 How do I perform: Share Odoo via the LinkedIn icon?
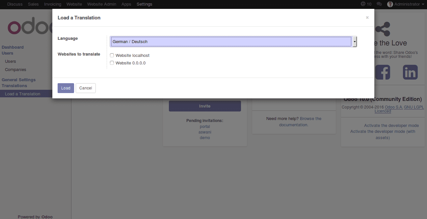tap(410, 72)
